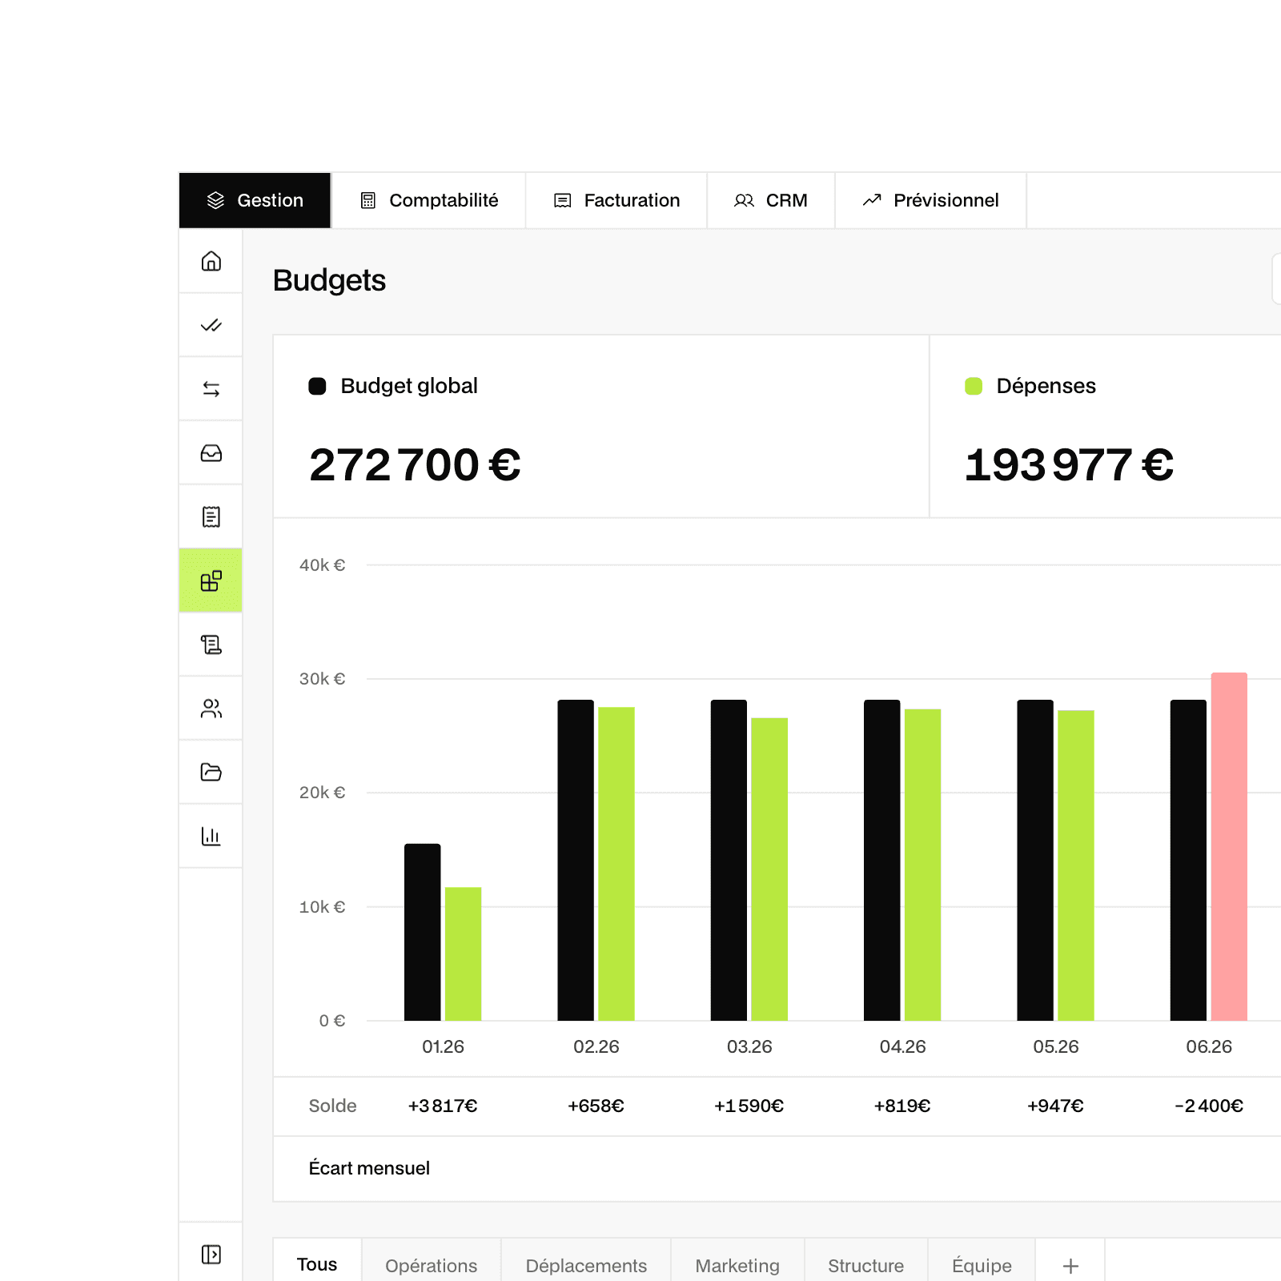The width and height of the screenshot is (1281, 1281).
Task: Click the 01.26 month label
Action: click(x=443, y=1046)
